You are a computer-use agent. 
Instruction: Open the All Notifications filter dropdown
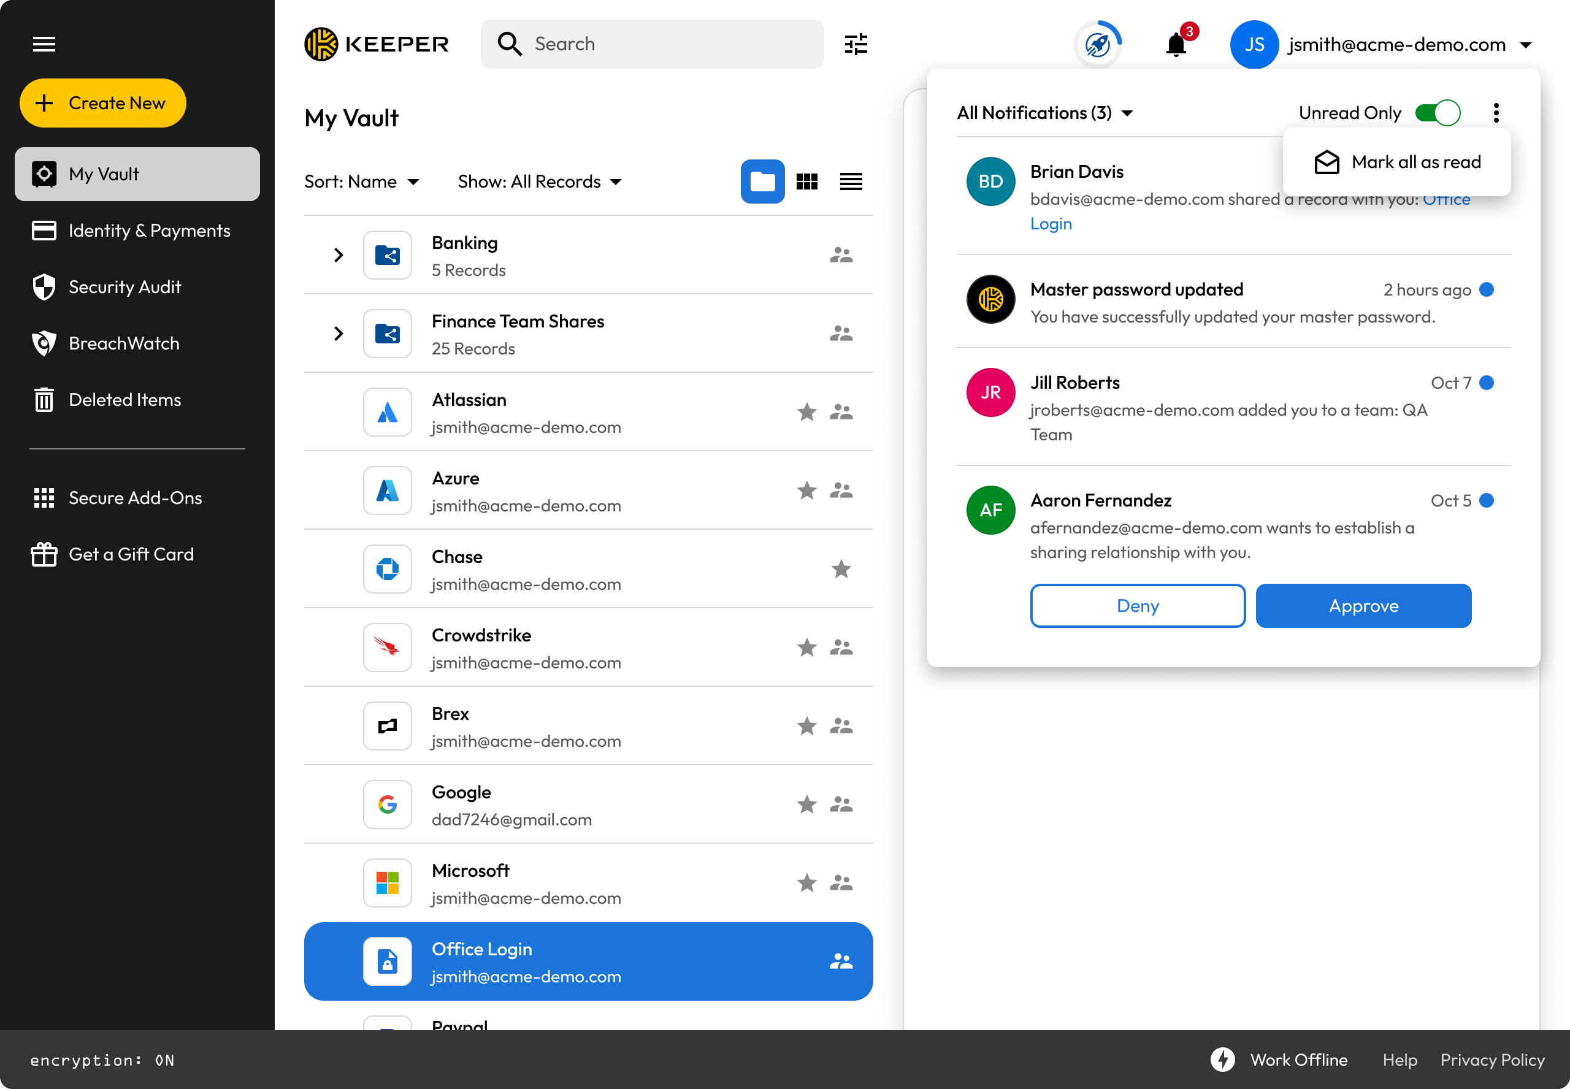coord(1044,113)
